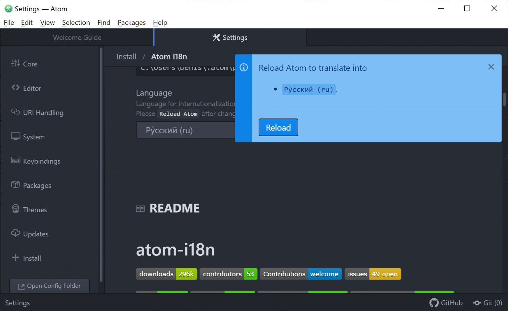Click the Русский (ru) highlighted text in notification
Screen dimensions: 508x311
(x=309, y=90)
